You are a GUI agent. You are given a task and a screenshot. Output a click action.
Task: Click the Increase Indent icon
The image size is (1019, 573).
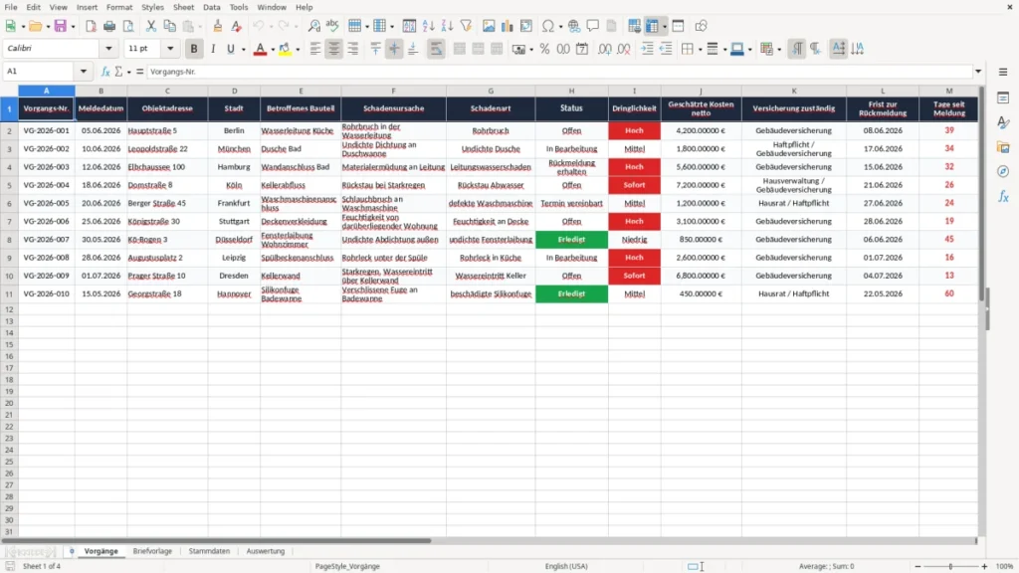coord(647,49)
